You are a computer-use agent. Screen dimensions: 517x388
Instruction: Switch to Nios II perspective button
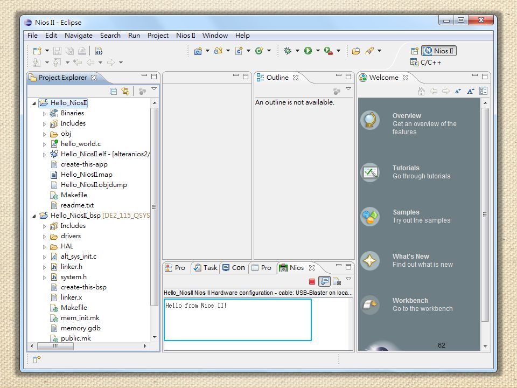point(439,51)
